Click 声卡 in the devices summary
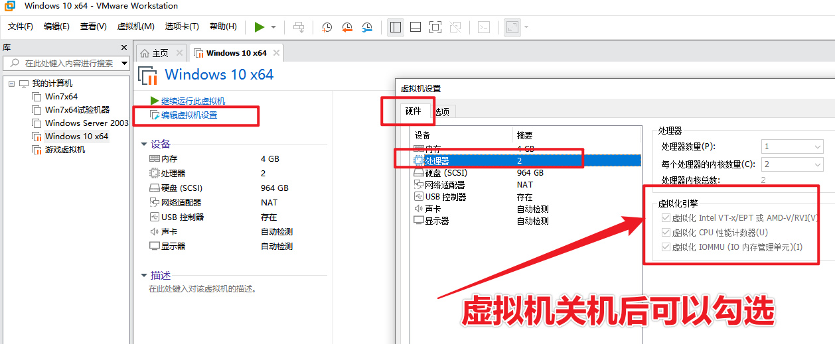 pos(169,232)
